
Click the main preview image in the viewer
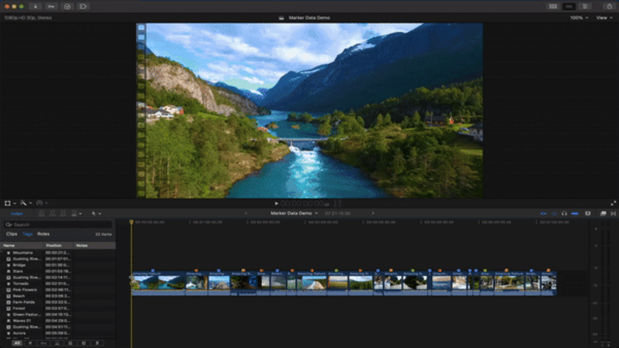point(309,110)
